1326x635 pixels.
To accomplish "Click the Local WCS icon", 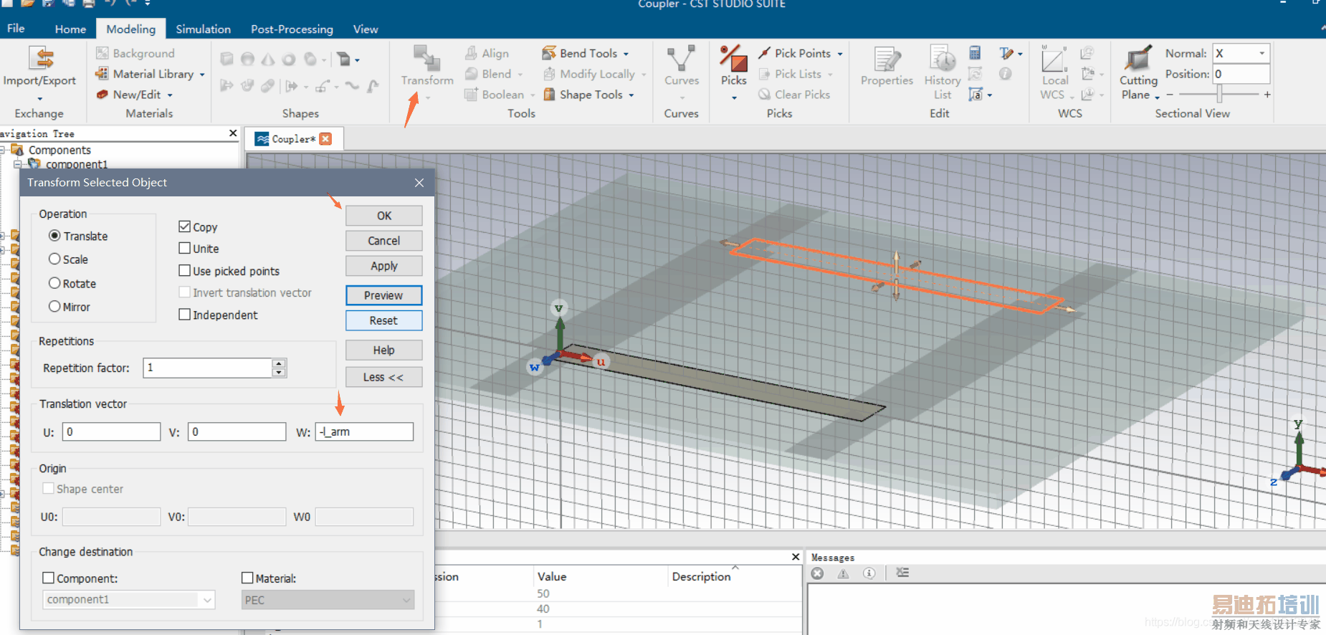I will [1054, 61].
